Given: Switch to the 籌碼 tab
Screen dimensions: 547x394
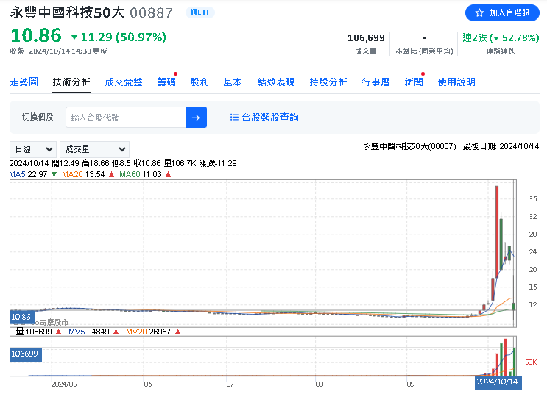Looking at the screenshot, I should click(166, 82).
